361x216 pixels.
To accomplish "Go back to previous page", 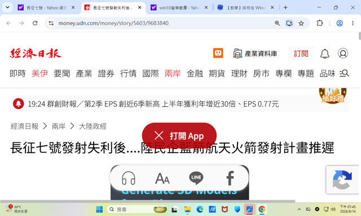I will 8,23.
